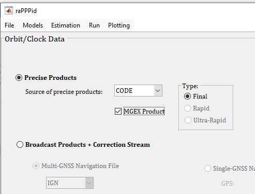Open the Estimation menu
This screenshot has height=194, width=255.
click(x=66, y=25)
